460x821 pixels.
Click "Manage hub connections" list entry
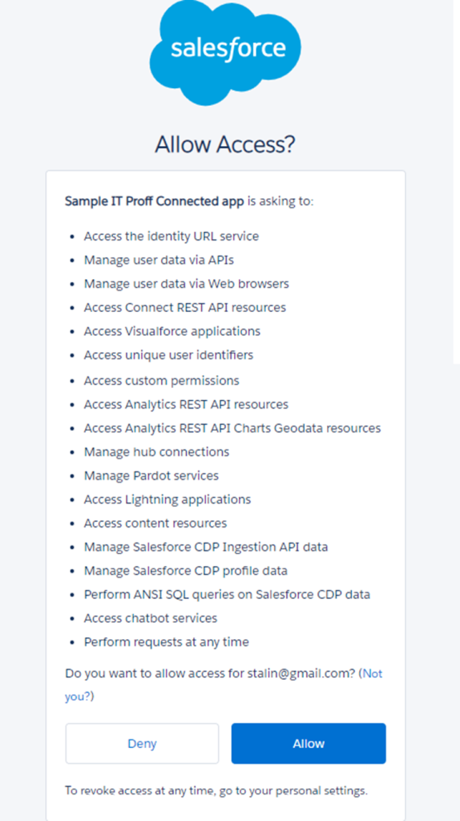(156, 452)
